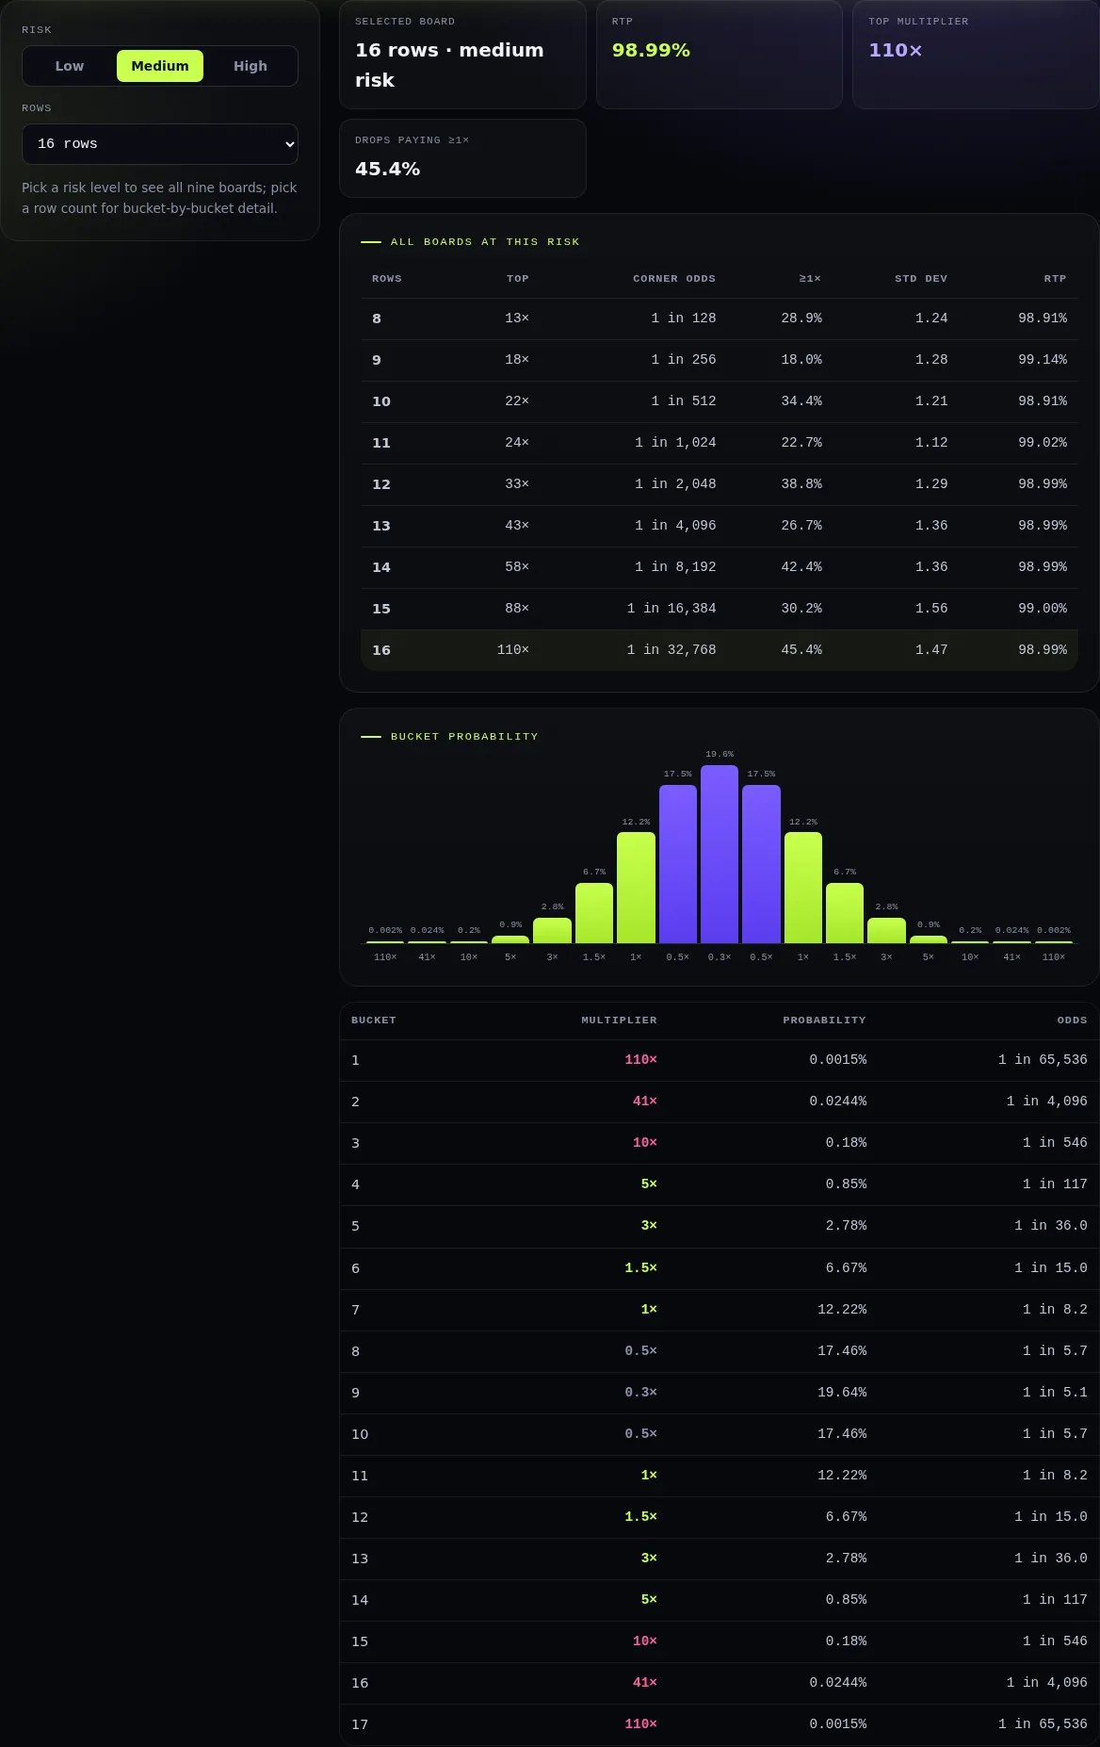The width and height of the screenshot is (1100, 1747).
Task: Select the 11 rows board row
Action: point(720,443)
